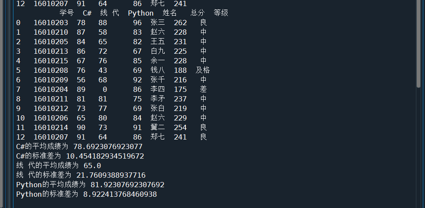This screenshot has width=425, height=208.
Task: Click the Python standard deviation 8.922413768460938
Action: pyautogui.click(x=120, y=195)
